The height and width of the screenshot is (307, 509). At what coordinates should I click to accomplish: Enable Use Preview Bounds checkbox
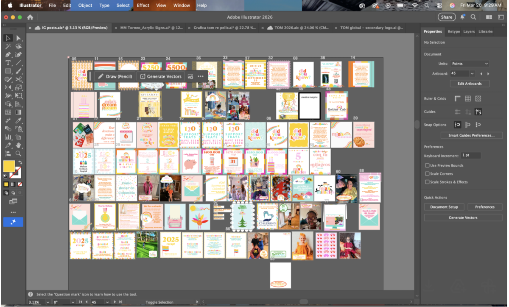click(x=427, y=165)
